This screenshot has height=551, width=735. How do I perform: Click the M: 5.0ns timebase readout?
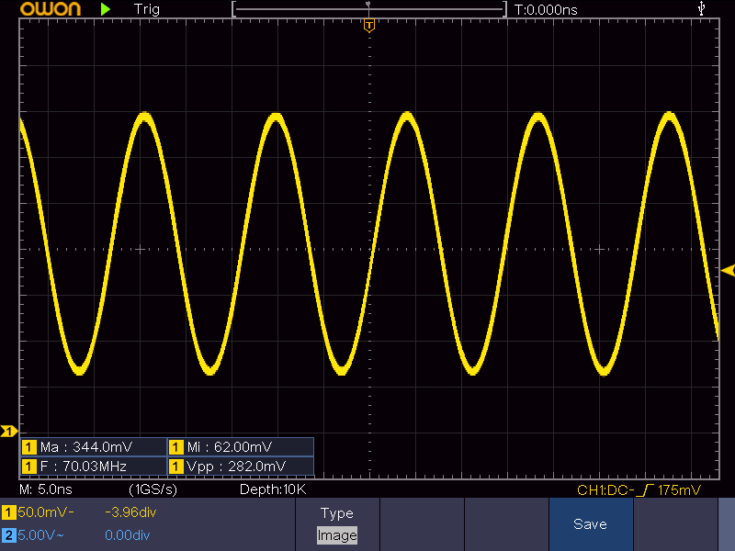(x=46, y=489)
